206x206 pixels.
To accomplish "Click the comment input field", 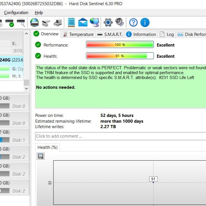I will pos(121,136).
